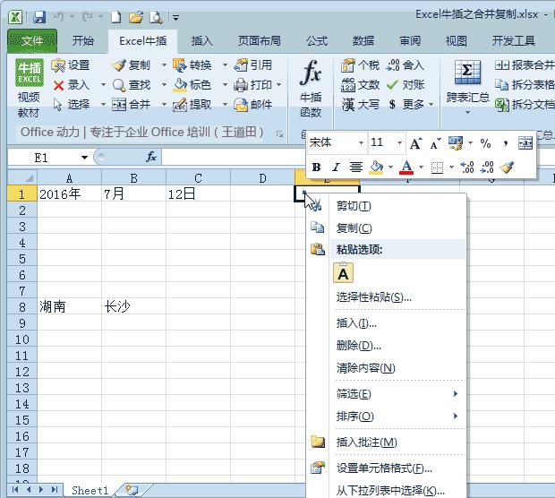Open the 文件 tab
Viewport: 555px width, 498px height.
[x=32, y=41]
